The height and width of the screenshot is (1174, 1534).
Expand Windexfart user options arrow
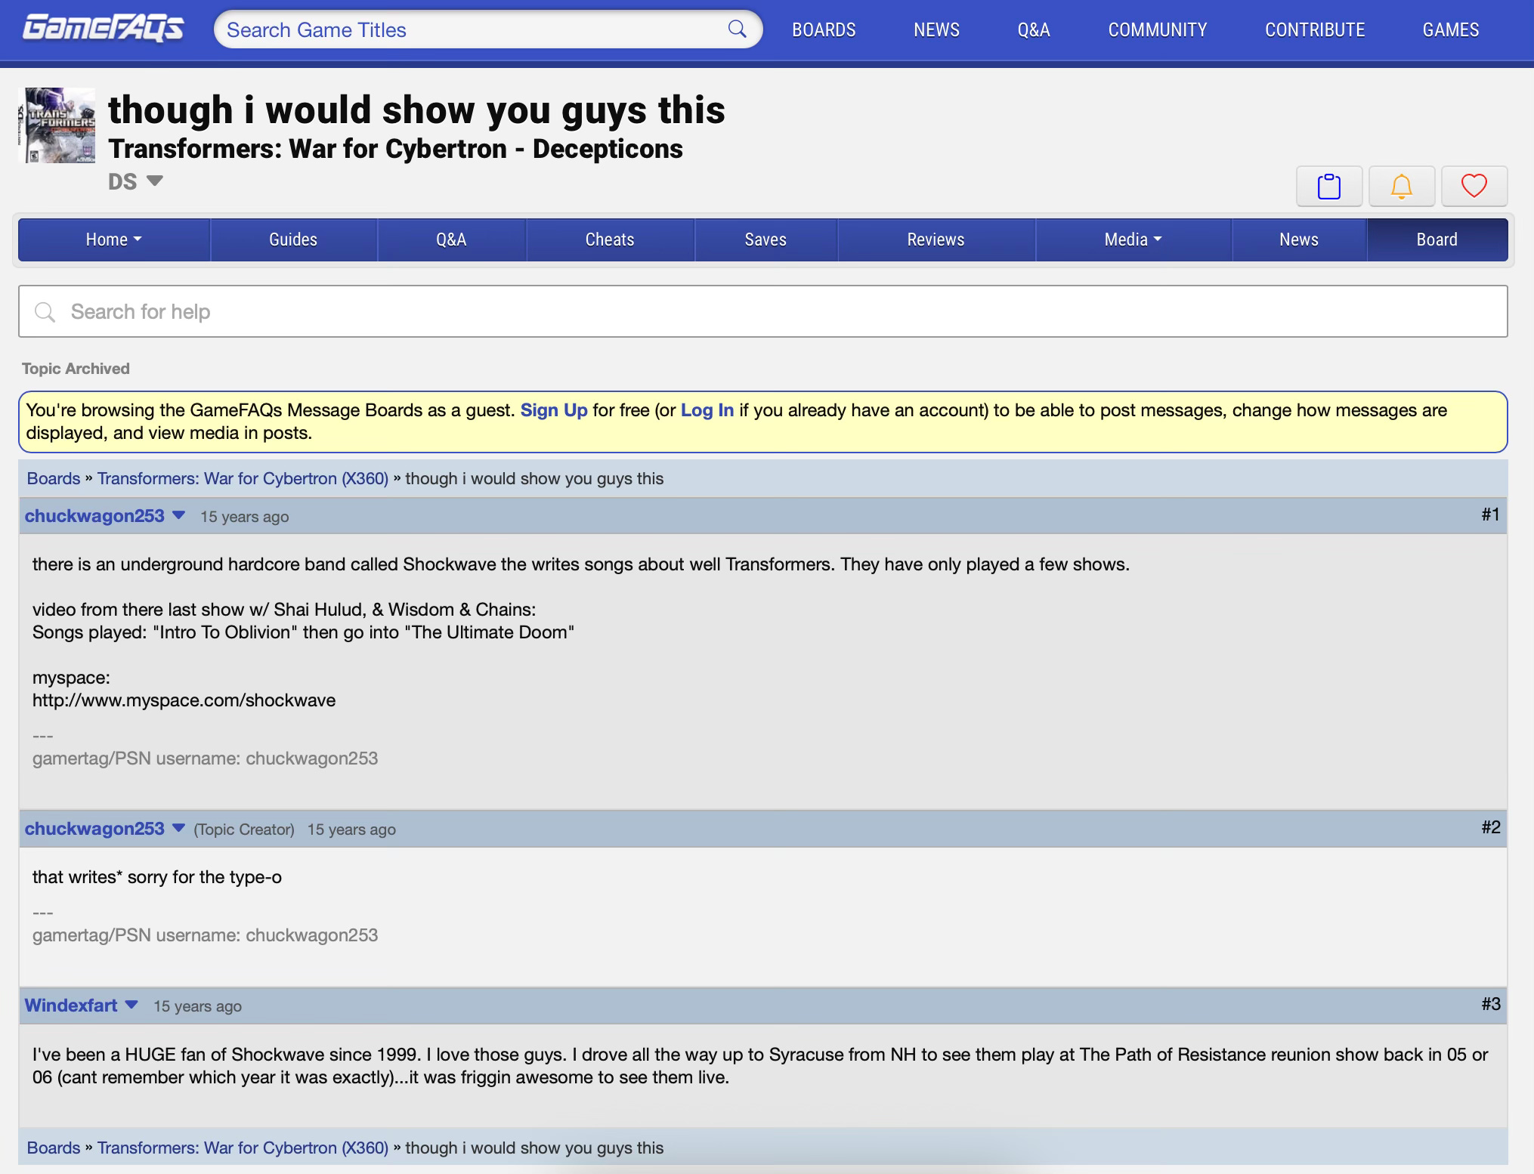131,1005
